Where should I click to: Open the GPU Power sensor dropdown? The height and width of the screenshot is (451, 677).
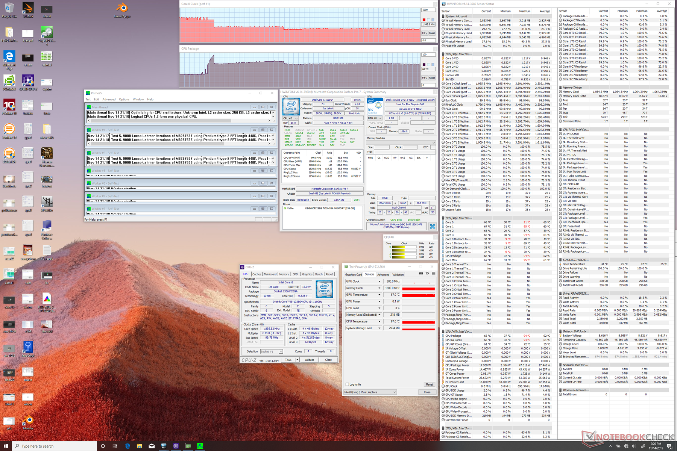[x=363, y=301]
